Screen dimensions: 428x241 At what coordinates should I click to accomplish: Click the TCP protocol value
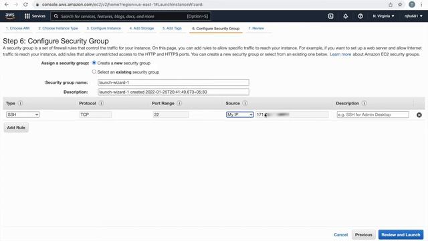95,114
